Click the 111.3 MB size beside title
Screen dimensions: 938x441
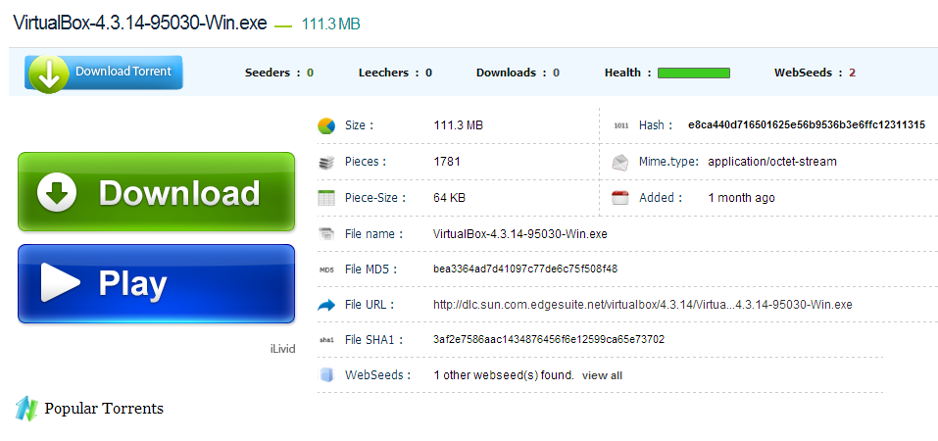pyautogui.click(x=331, y=24)
